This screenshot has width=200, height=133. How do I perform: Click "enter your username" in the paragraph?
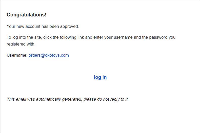tap(113, 37)
